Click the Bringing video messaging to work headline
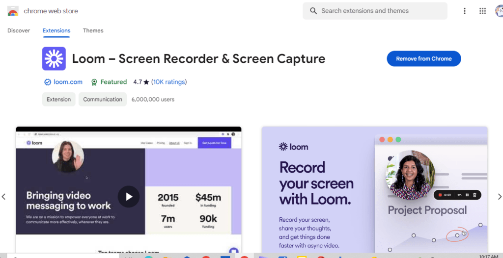 tap(68, 200)
